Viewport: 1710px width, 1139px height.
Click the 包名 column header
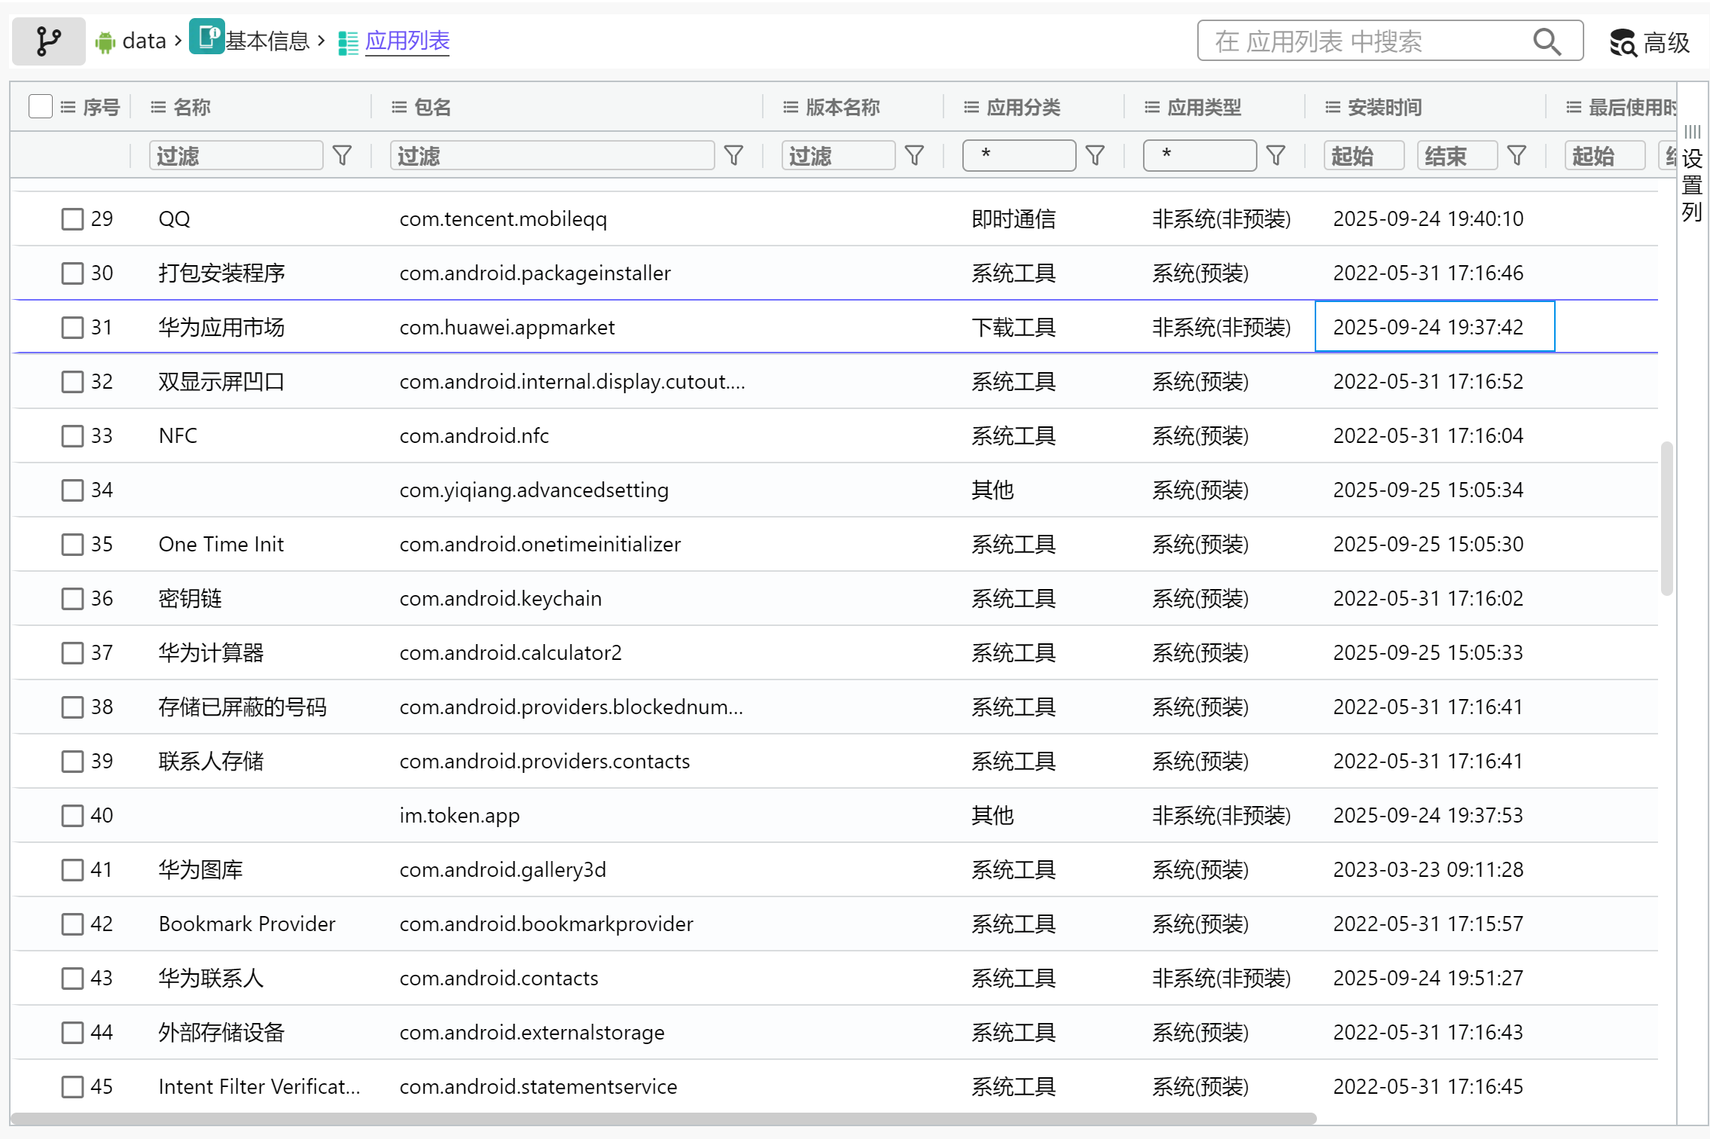coord(432,107)
